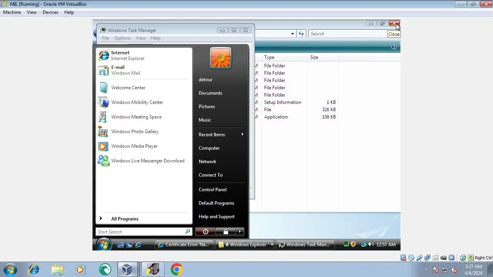Click the Vista tray security shield icon

[353, 244]
